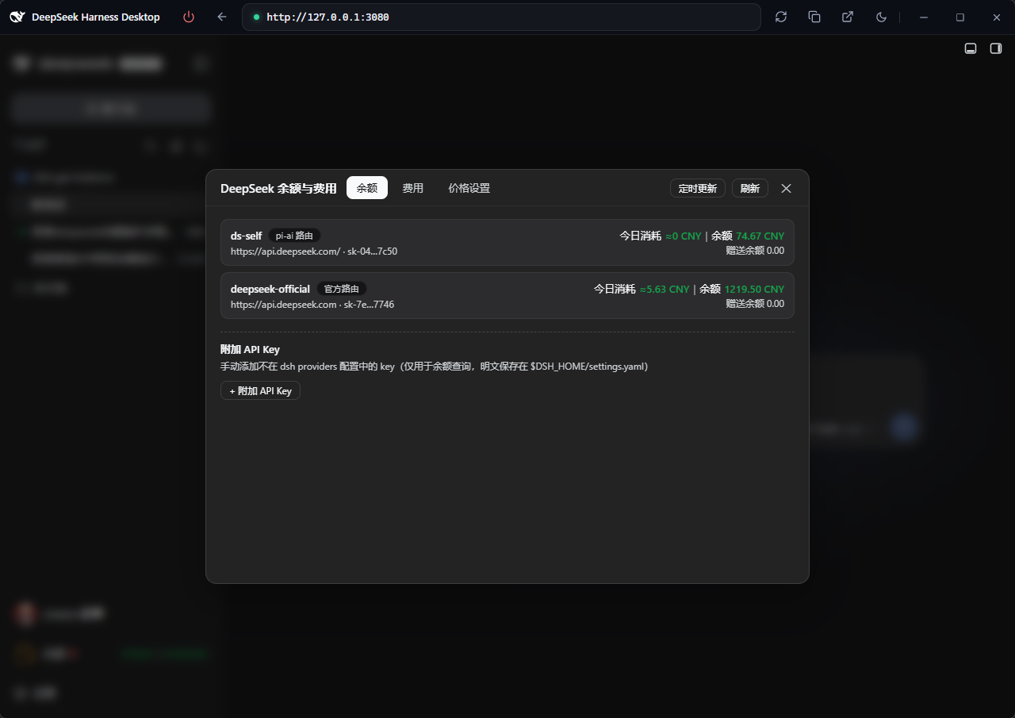Screen dimensions: 1015x718
Task: Toggle the right sidebar layout icon
Action: pos(996,48)
